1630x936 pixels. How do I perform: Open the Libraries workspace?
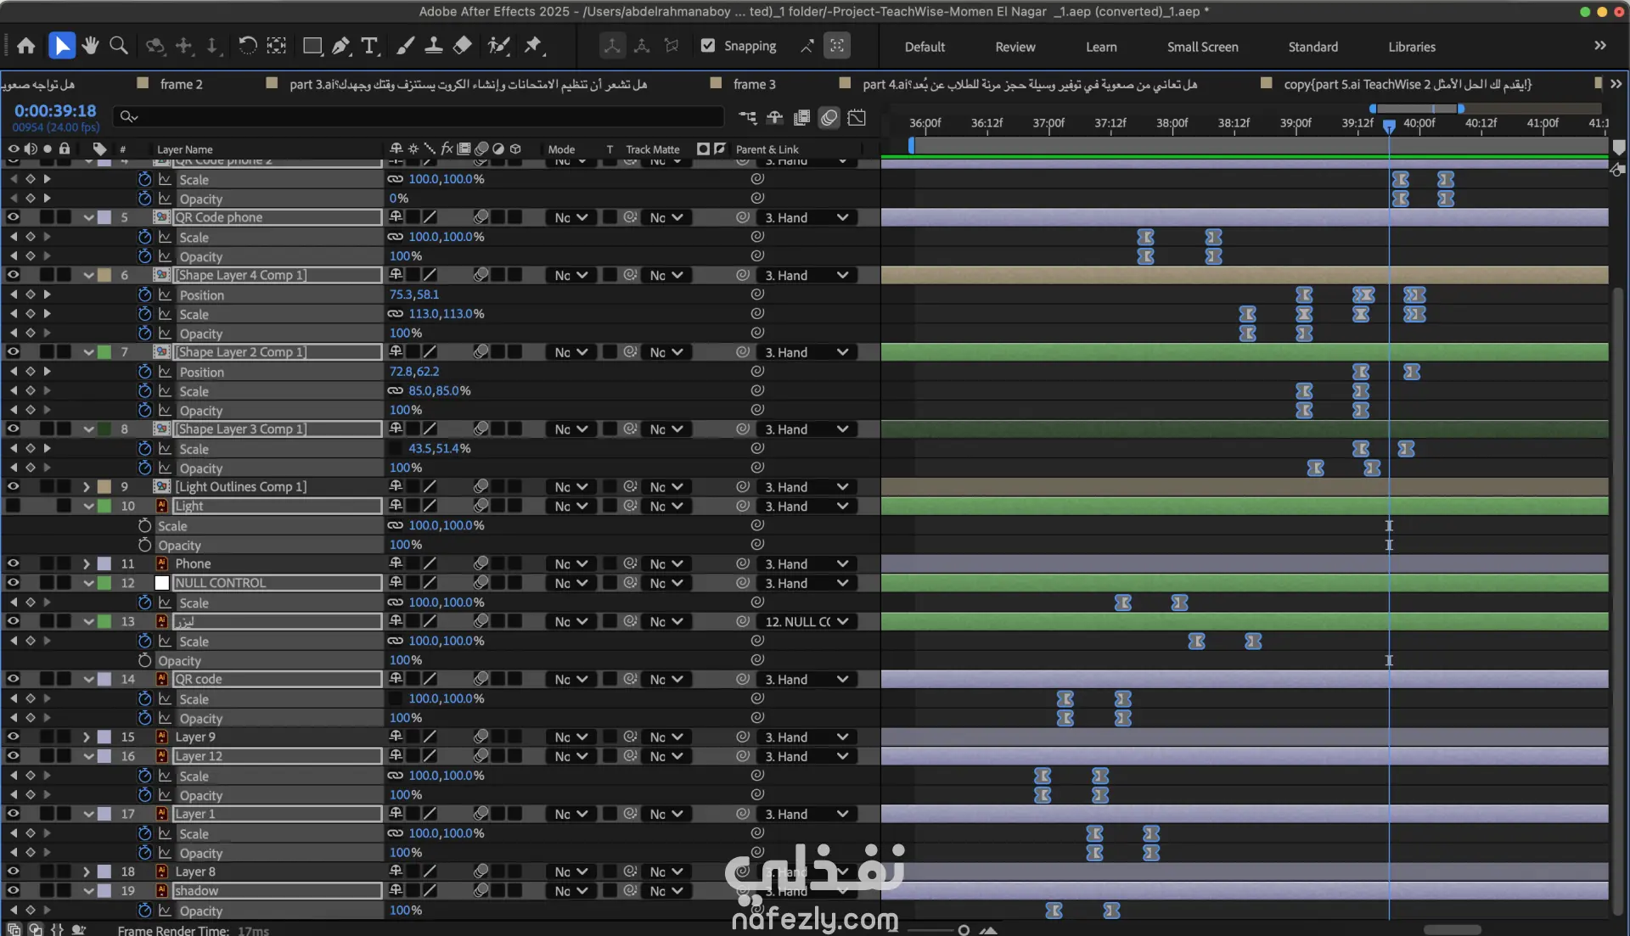[x=1411, y=47]
